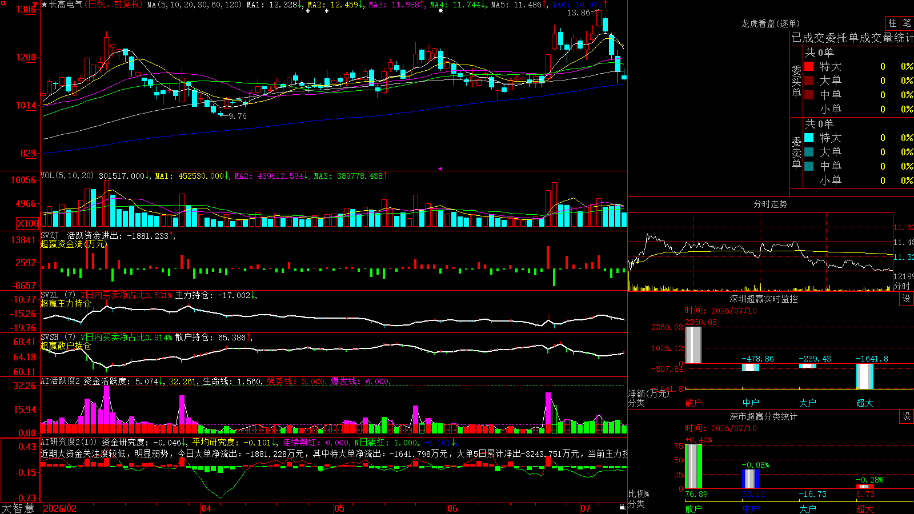914x514 pixels.
Task: Click the 大智慧 logo at bottom-left
Action: pyautogui.click(x=18, y=508)
